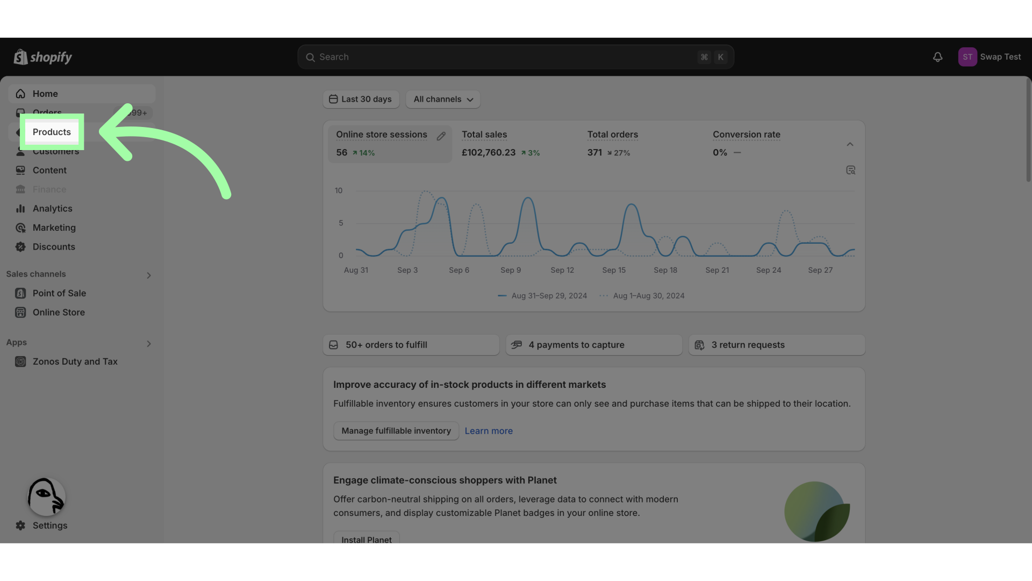This screenshot has height=581, width=1032.
Task: Click the Point of Sale icon
Action: tap(20, 293)
